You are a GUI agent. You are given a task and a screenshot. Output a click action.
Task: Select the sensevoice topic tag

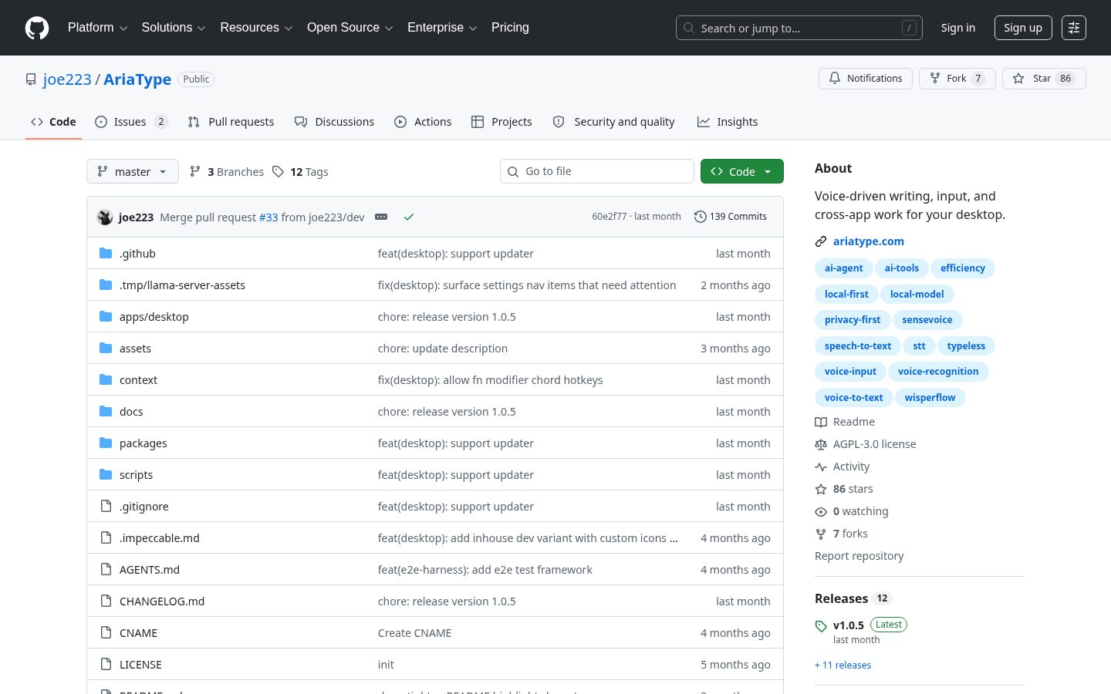pyautogui.click(x=927, y=320)
